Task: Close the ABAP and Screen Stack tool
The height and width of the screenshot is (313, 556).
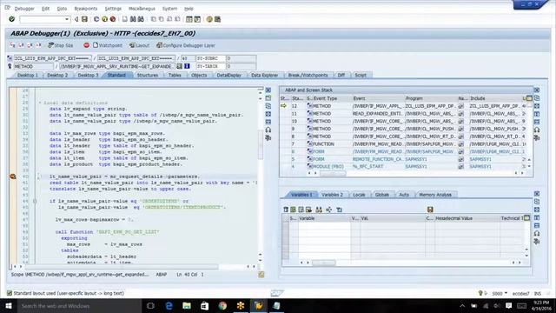Action: click(x=537, y=90)
